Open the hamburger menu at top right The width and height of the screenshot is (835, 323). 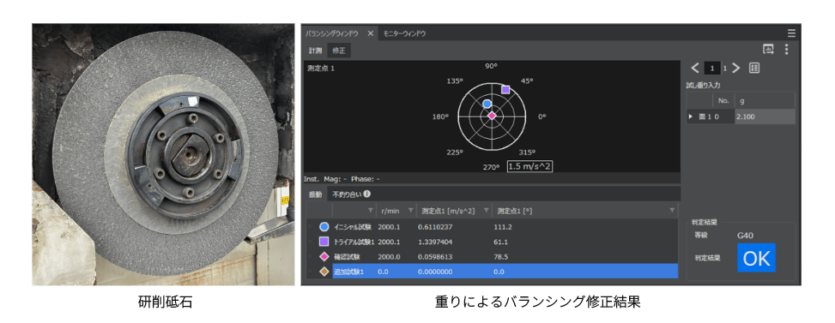791,33
